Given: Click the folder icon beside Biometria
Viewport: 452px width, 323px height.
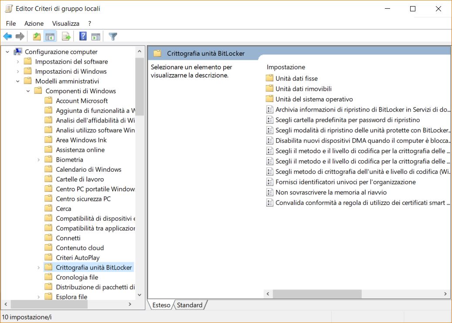Looking at the screenshot, I should click(48, 160).
